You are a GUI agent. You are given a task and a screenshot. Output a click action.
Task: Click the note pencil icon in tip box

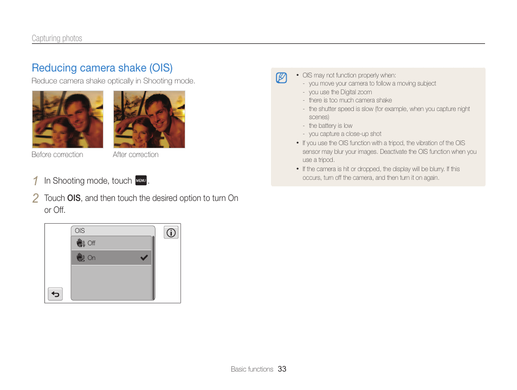pyautogui.click(x=281, y=78)
